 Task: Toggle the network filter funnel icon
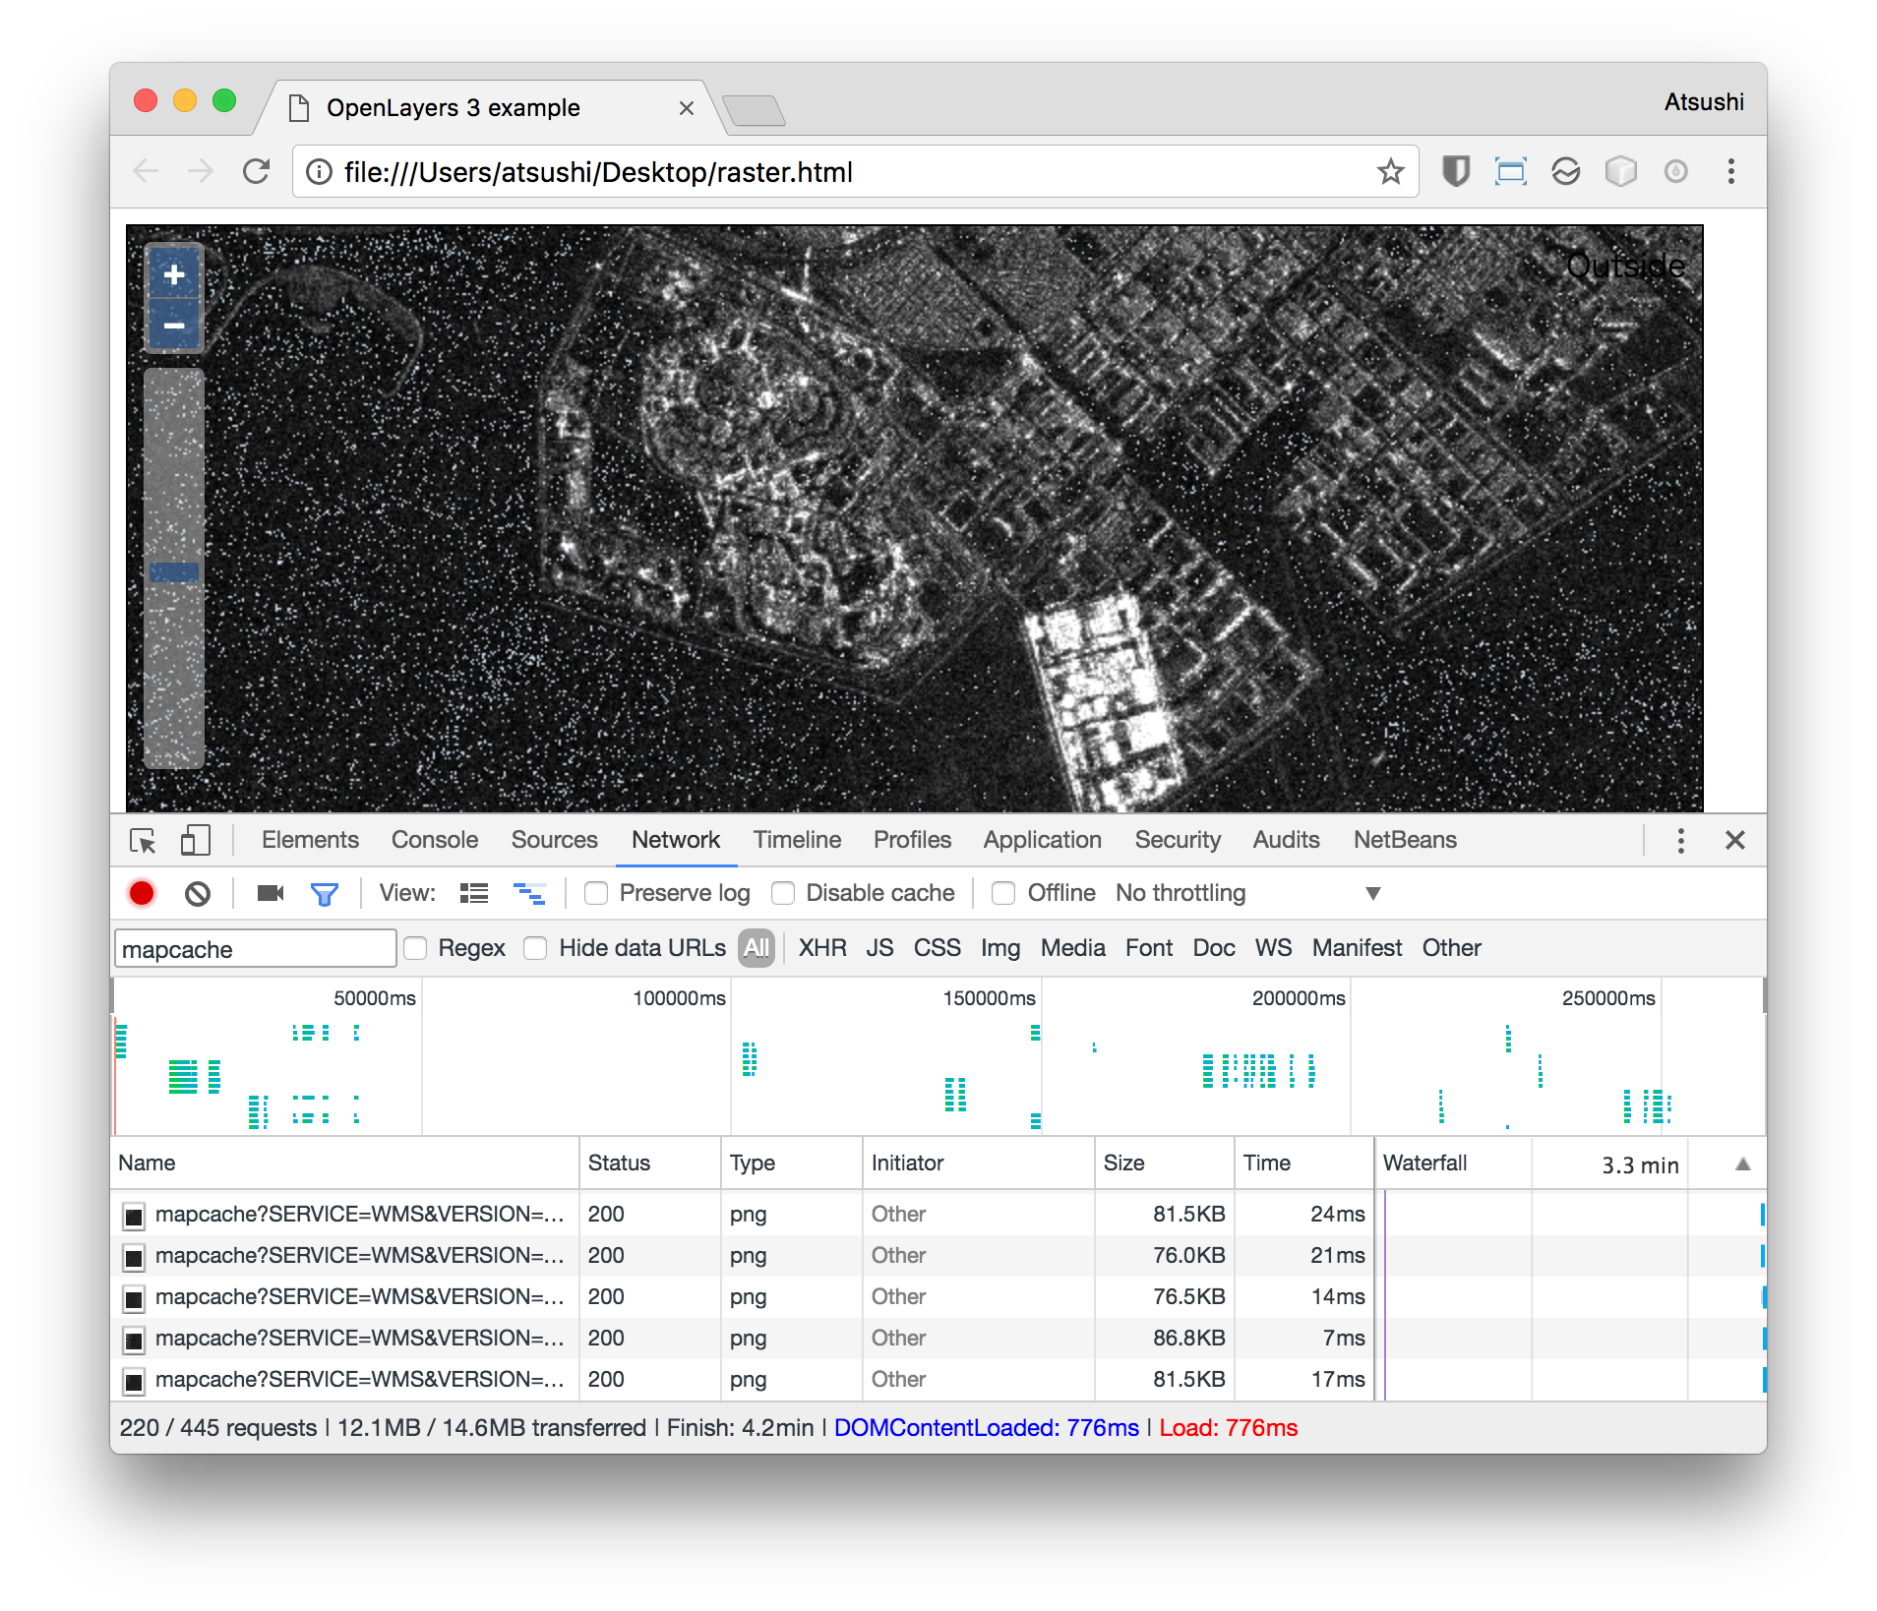(x=324, y=893)
